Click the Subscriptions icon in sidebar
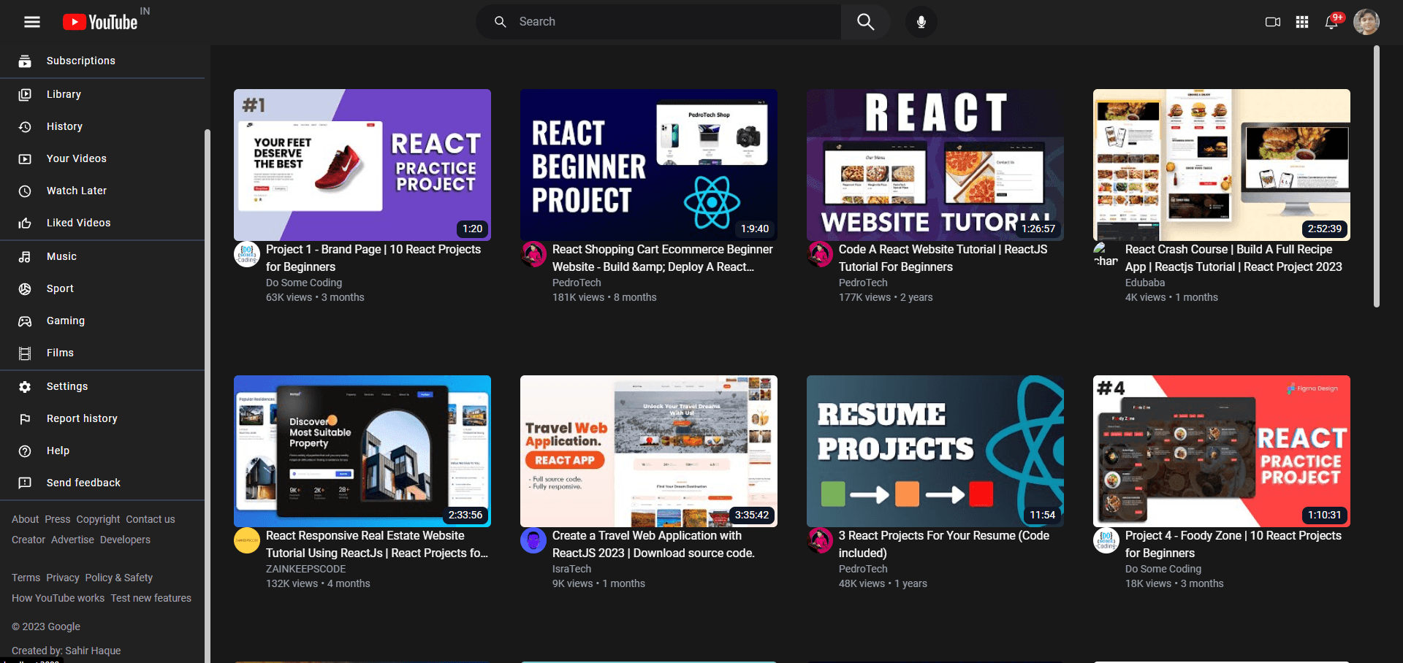Screen dimensions: 1403x663 coord(25,61)
